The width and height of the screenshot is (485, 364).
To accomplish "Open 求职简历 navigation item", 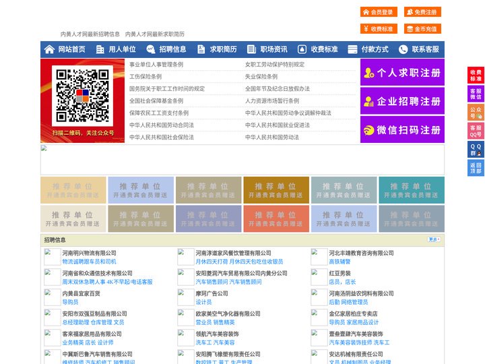I will [224, 49].
